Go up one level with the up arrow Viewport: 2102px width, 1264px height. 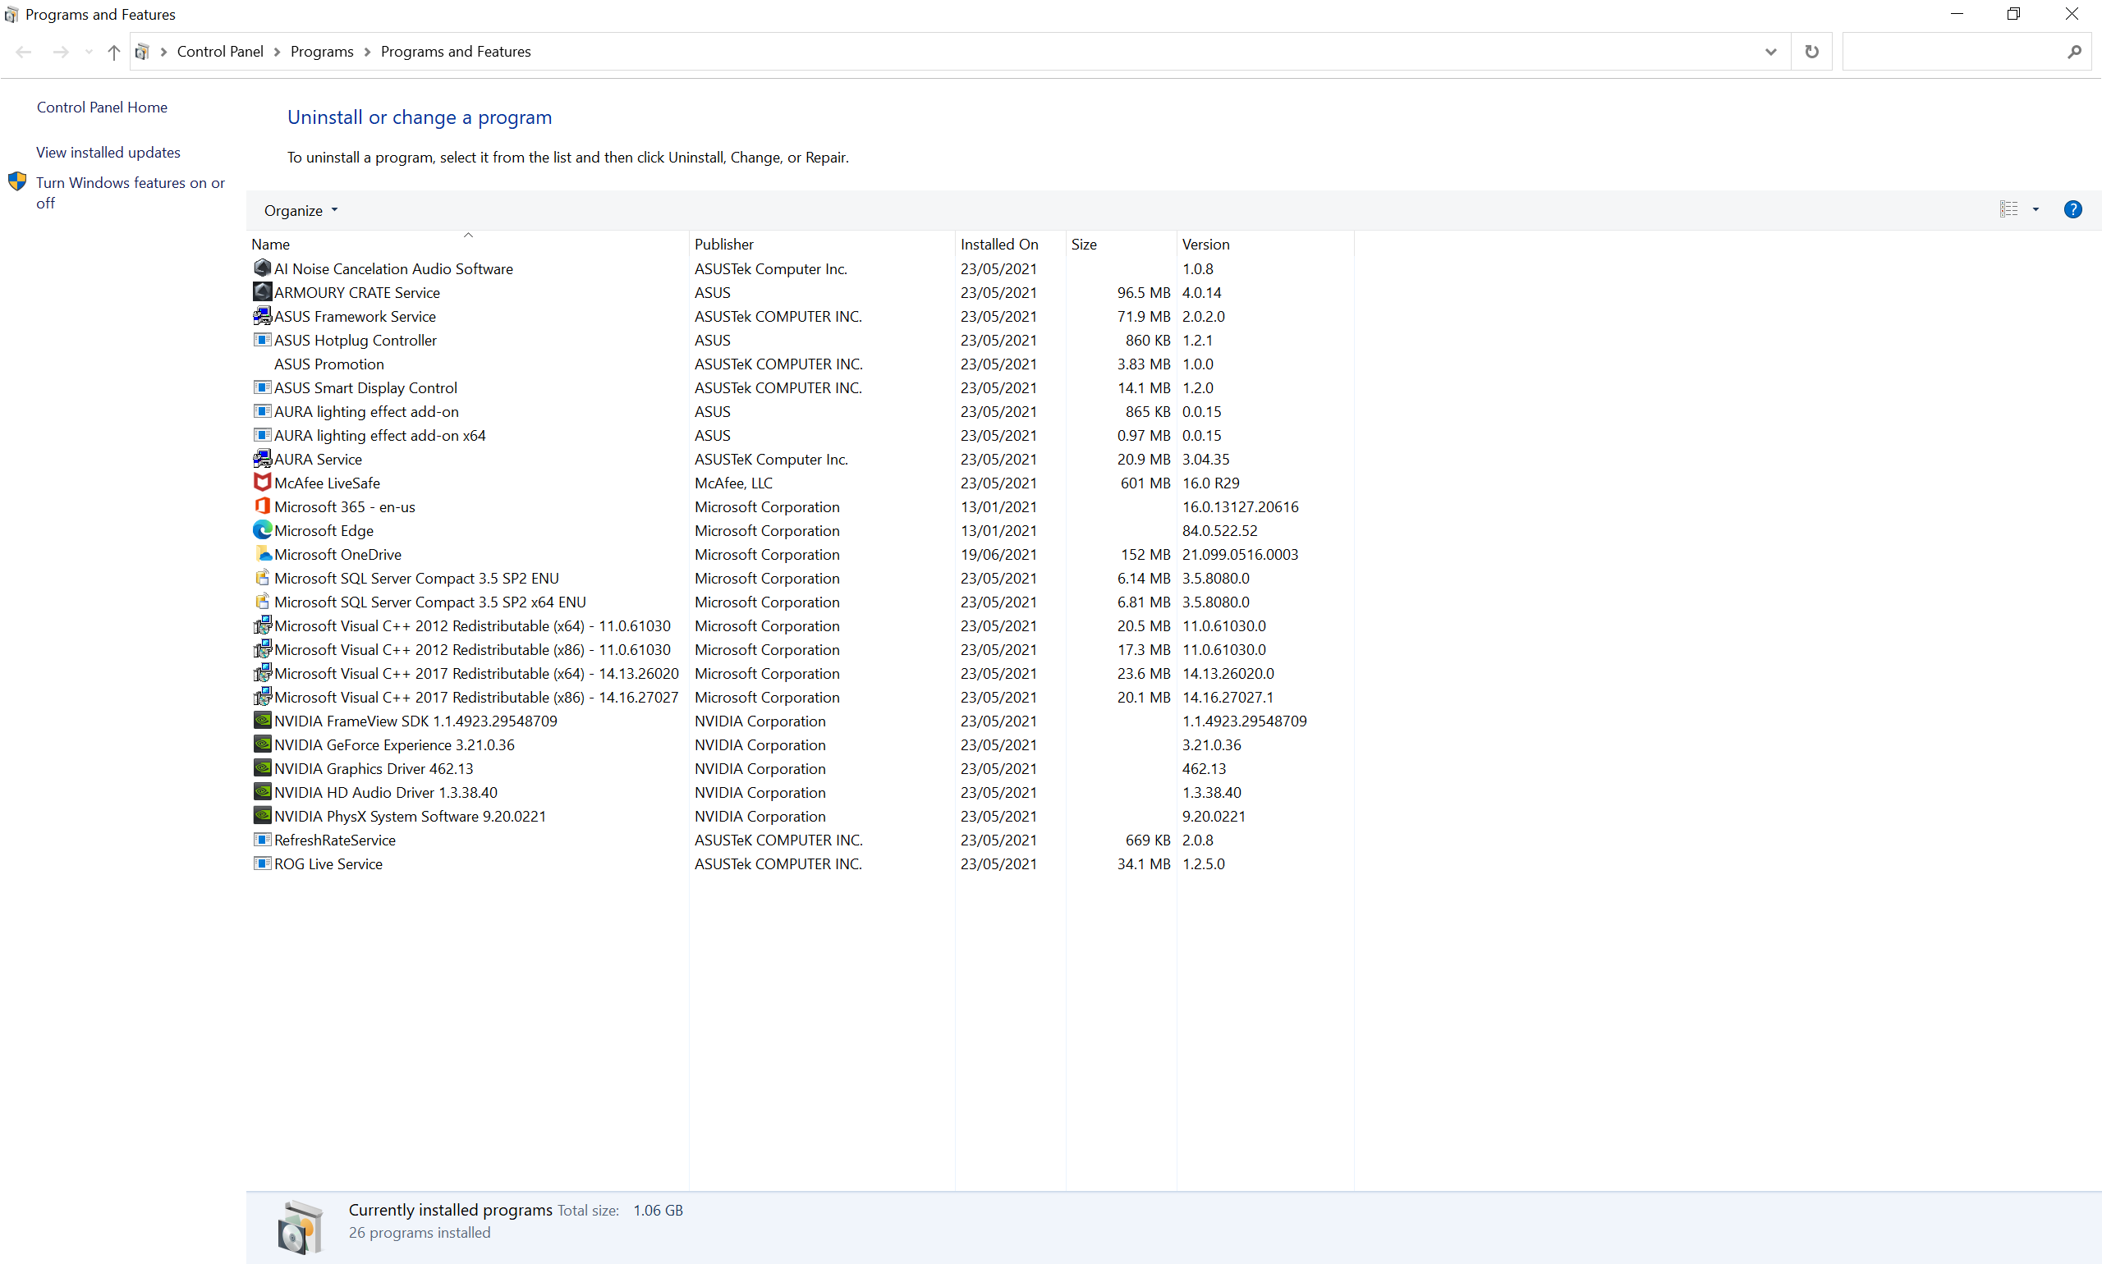coord(113,52)
